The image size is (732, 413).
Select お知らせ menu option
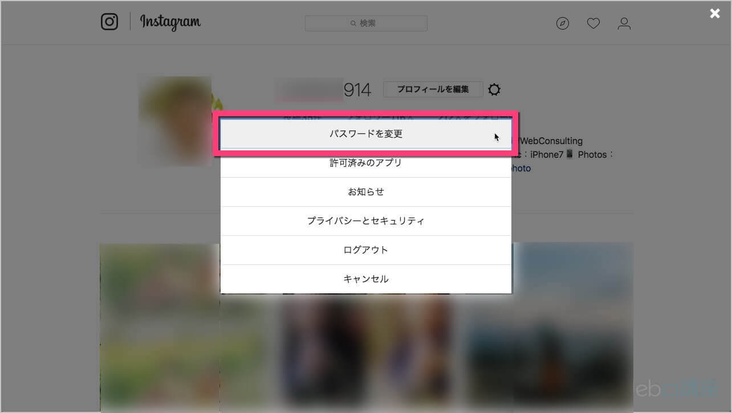(x=366, y=192)
